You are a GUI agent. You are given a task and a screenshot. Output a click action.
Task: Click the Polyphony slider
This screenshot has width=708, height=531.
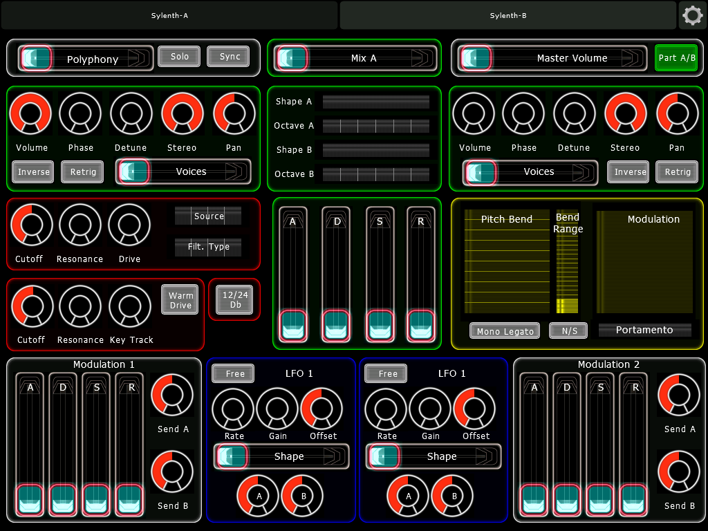click(86, 58)
